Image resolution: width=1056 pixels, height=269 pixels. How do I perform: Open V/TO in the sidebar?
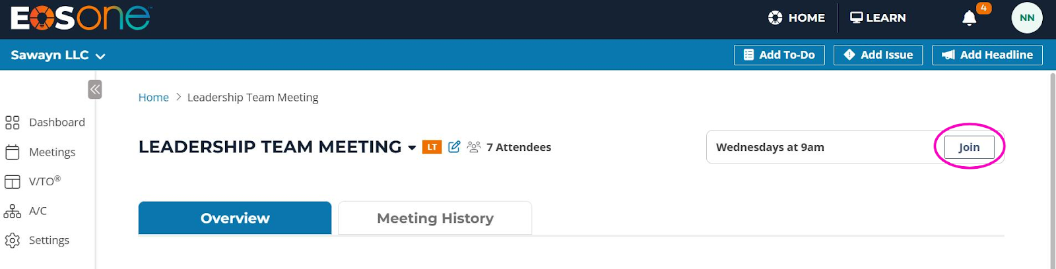click(33, 181)
